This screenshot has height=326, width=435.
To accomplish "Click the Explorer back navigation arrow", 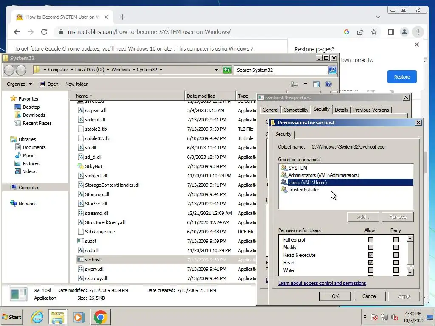I will pyautogui.click(x=9, y=70).
